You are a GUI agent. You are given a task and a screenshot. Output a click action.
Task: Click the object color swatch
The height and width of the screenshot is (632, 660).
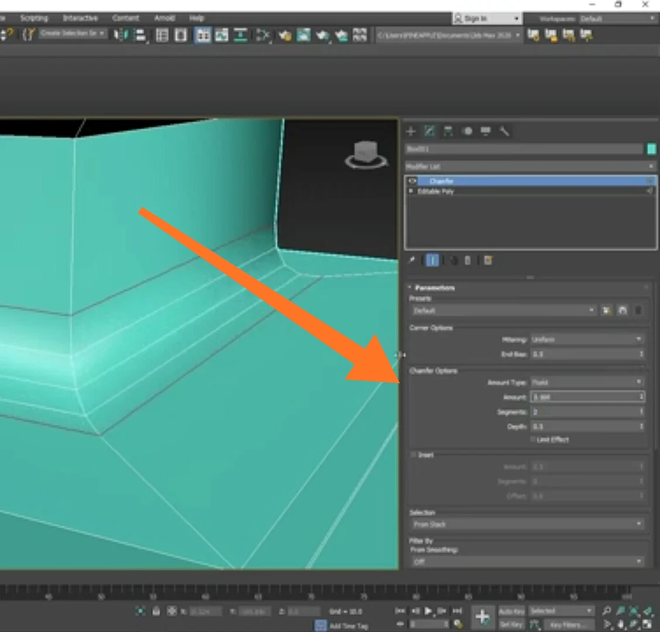(651, 149)
